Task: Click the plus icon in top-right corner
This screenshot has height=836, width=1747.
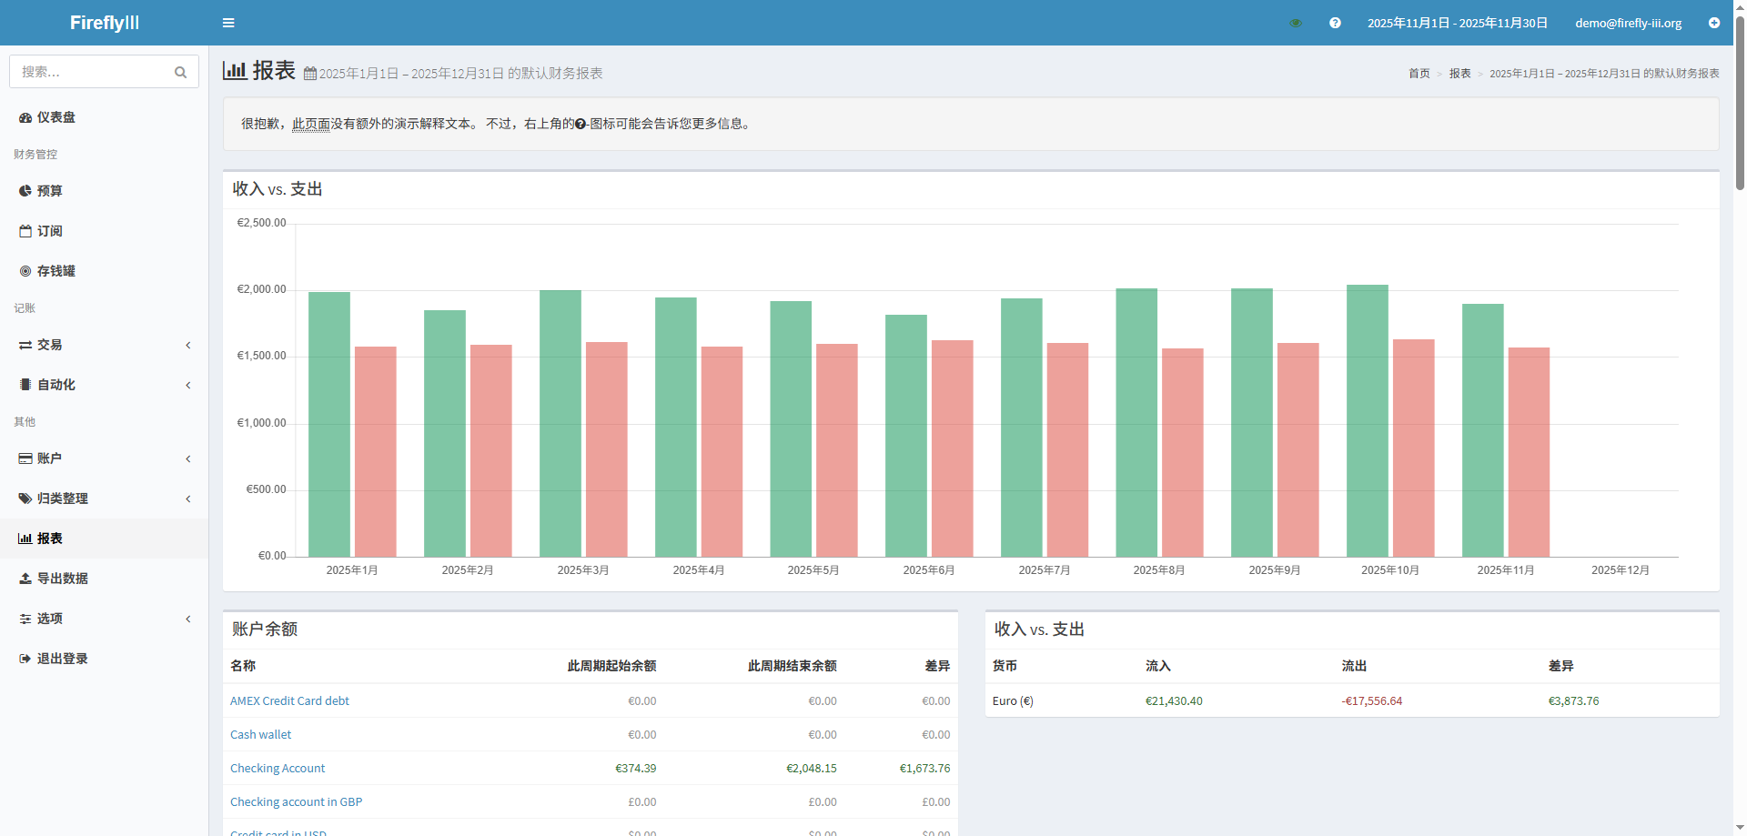Action: (x=1714, y=23)
